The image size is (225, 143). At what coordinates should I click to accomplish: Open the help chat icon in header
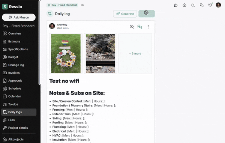click(x=176, y=5)
